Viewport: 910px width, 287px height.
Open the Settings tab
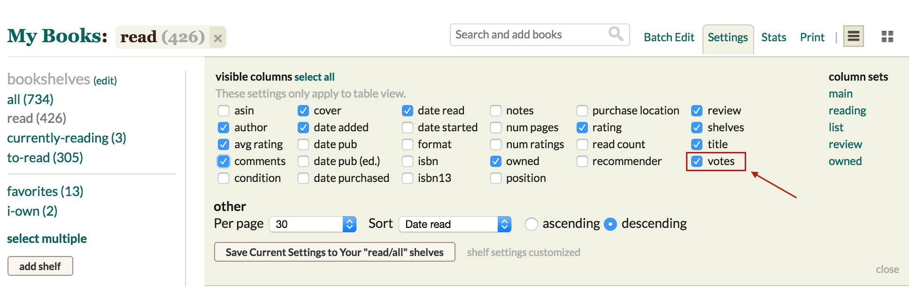point(727,38)
